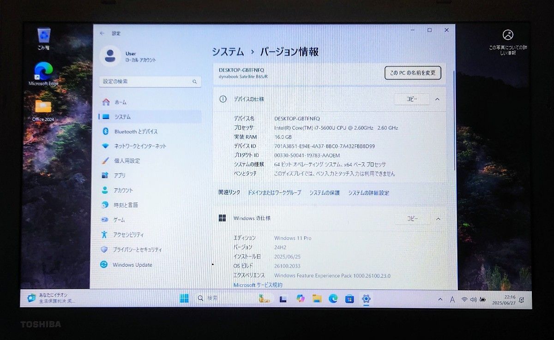Open アクセシビリティ in the sidebar
Screen dimensions: 554x340
point(150,234)
